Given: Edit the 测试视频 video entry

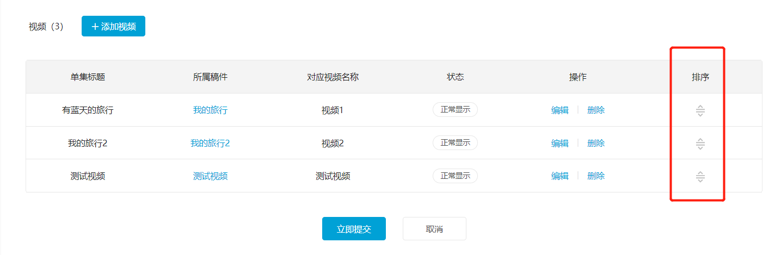Looking at the screenshot, I should [x=559, y=176].
